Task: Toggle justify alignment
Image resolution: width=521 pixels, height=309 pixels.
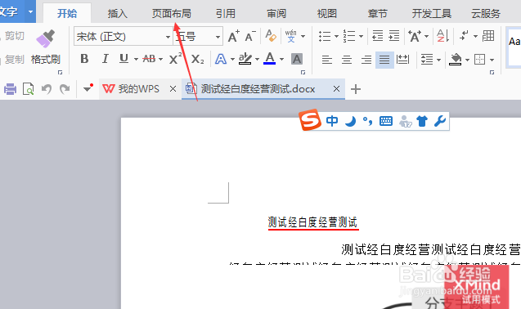Action: pos(384,60)
